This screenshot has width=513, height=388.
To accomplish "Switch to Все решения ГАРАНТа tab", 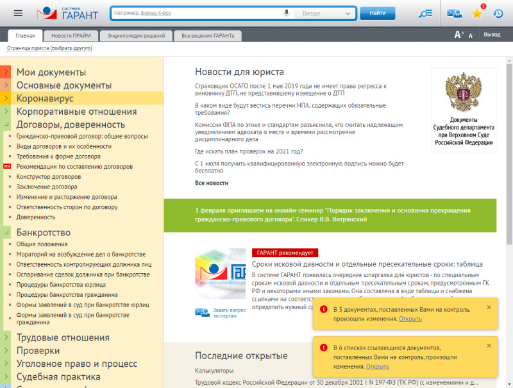I will [208, 36].
